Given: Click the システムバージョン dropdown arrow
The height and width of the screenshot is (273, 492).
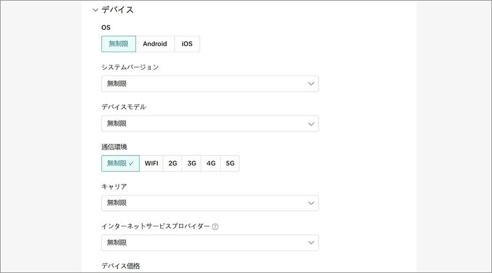Looking at the screenshot, I should [311, 84].
